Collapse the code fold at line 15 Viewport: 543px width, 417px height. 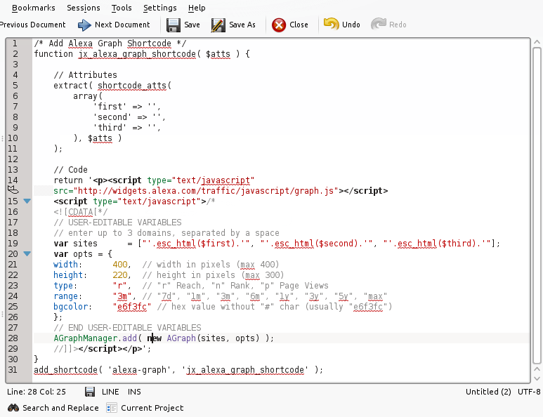click(x=27, y=201)
